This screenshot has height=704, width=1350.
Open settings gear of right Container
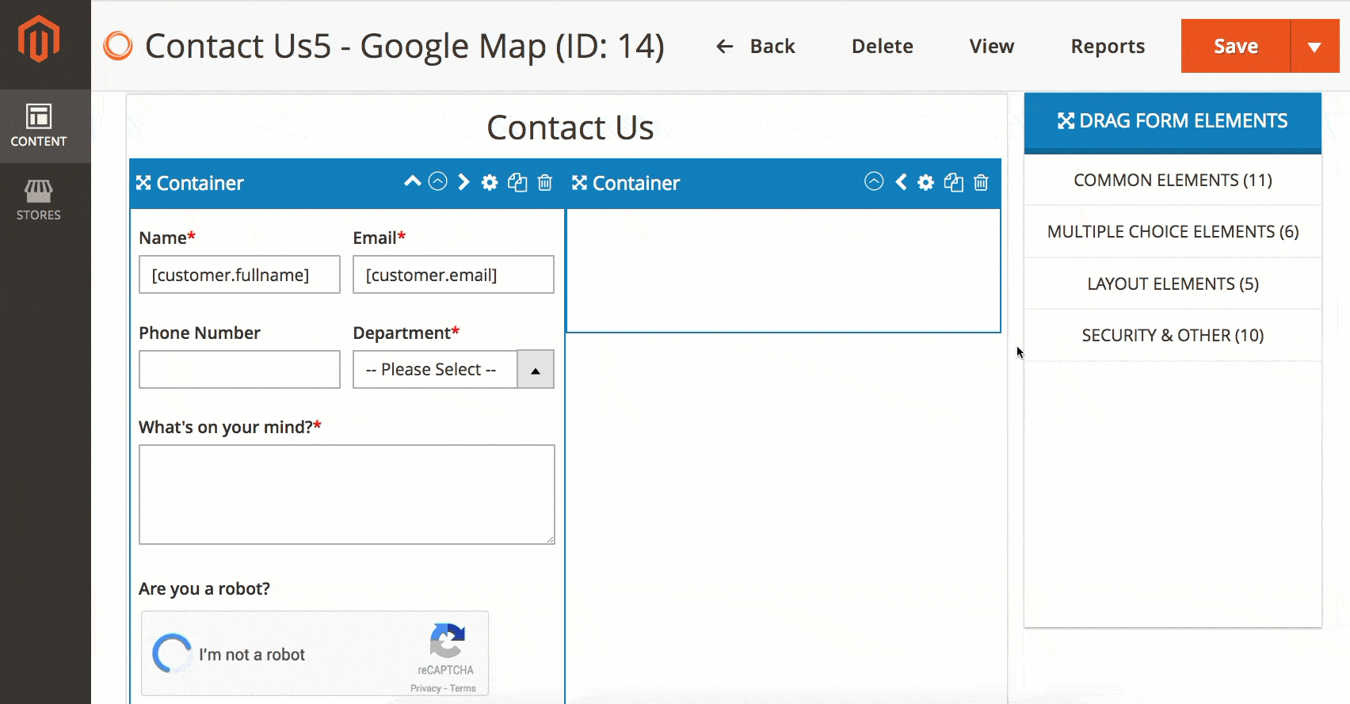coord(925,183)
